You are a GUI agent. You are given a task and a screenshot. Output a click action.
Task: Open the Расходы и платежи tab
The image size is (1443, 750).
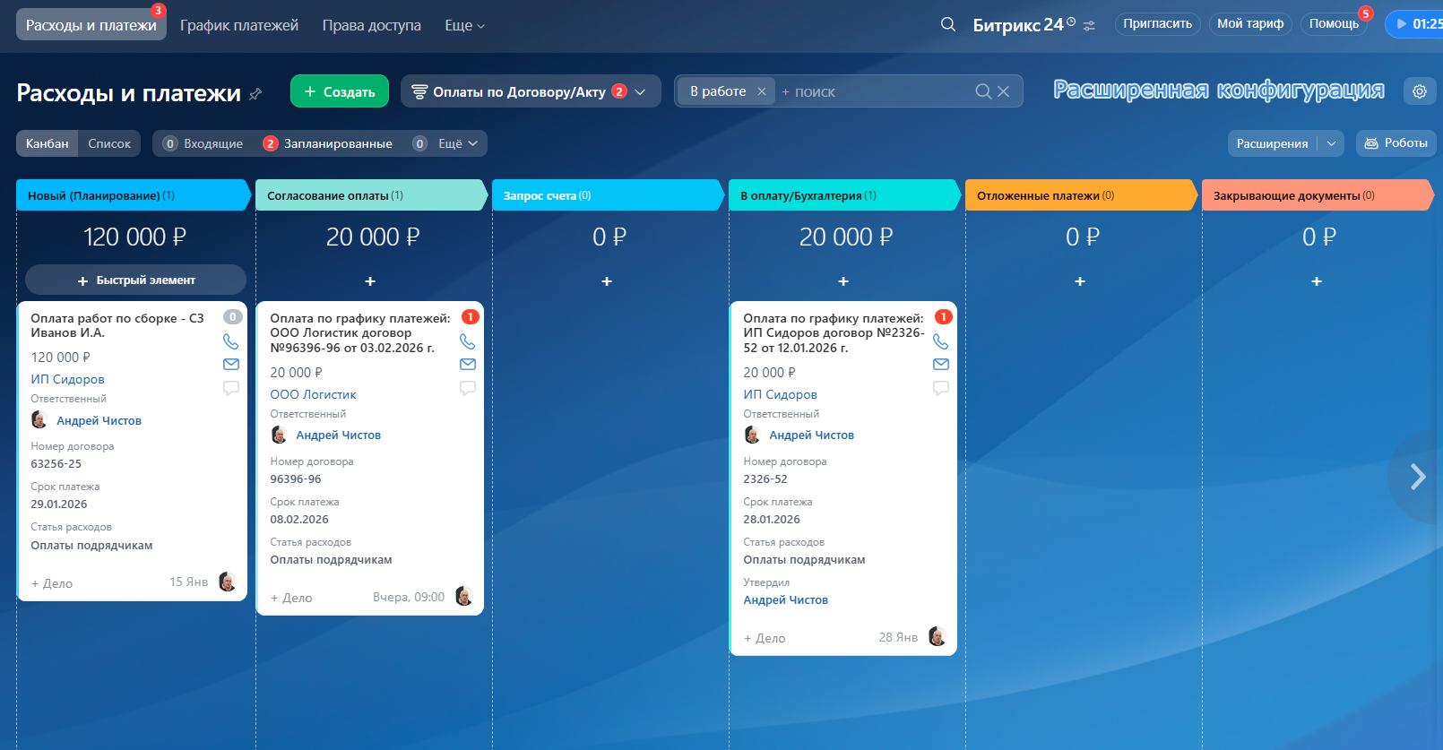91,25
